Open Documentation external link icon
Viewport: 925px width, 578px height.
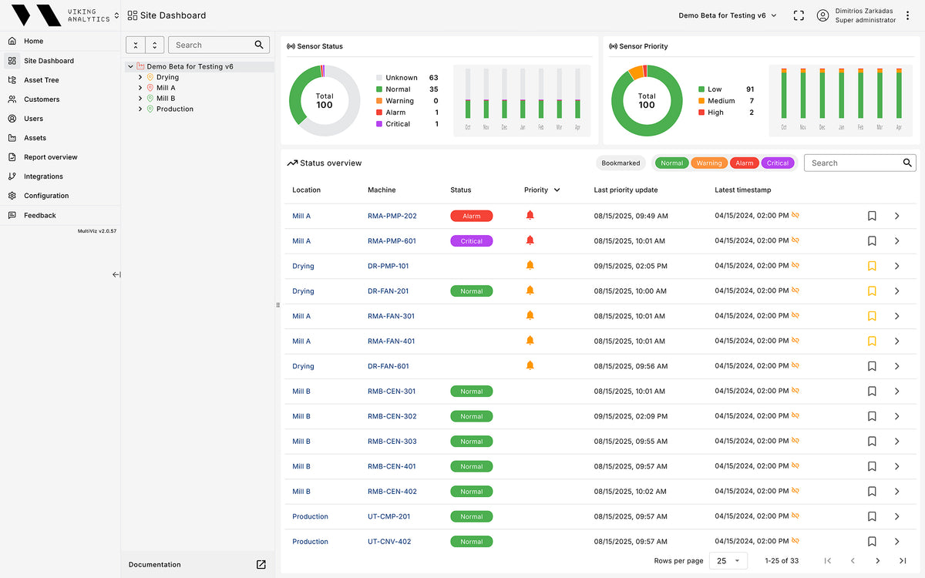point(261,565)
